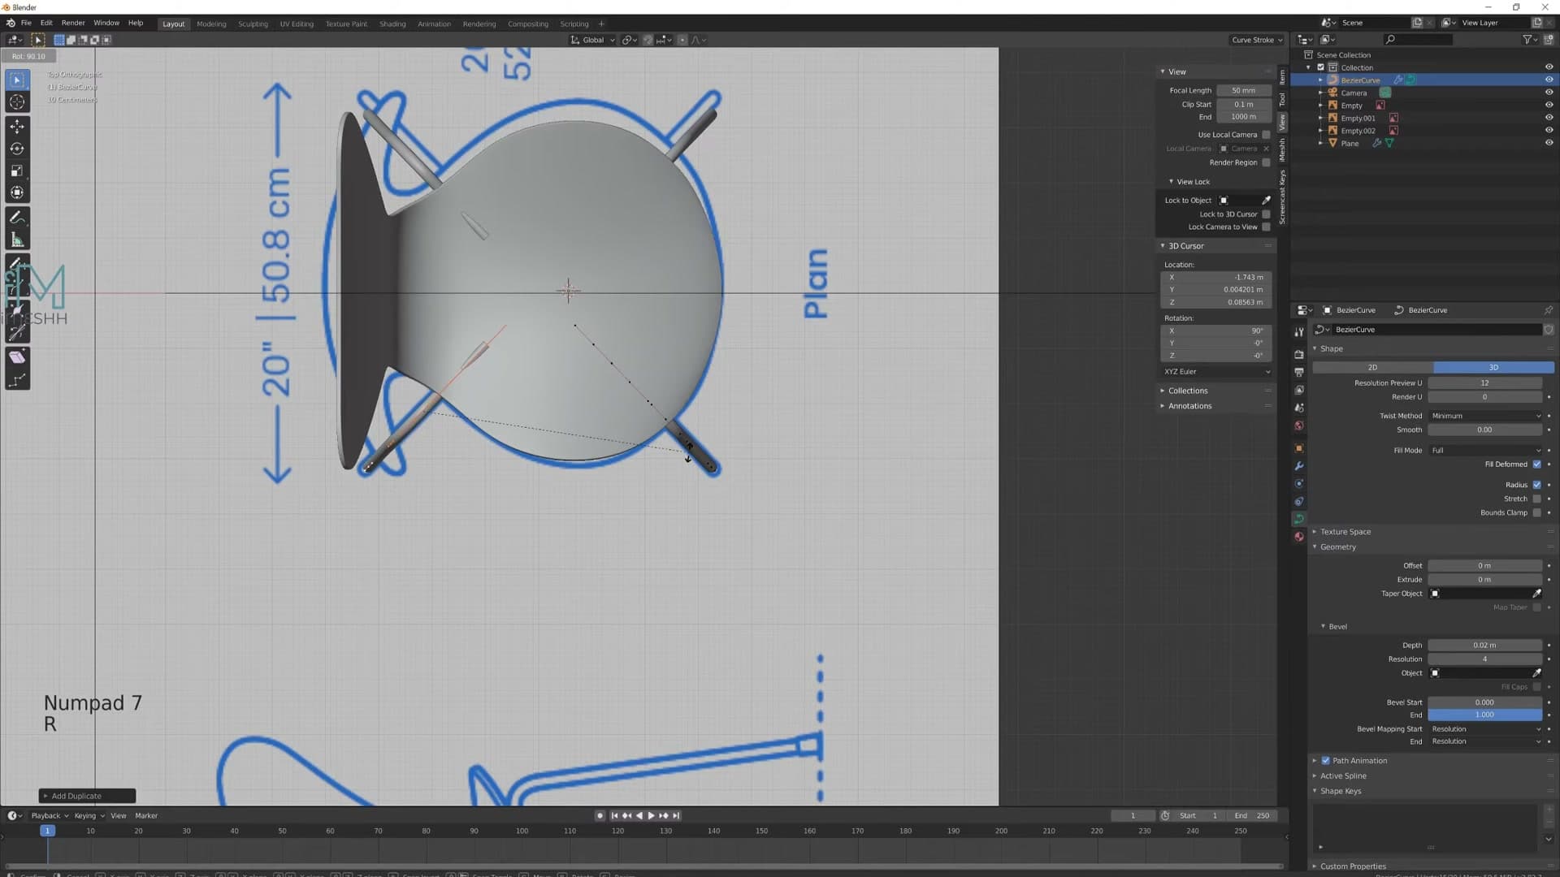Screen dimensions: 1560x877
Task: Enable Lock to 3D Cursor checkbox
Action: tap(1266, 214)
